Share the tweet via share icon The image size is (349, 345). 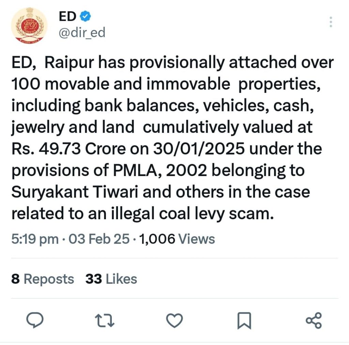tap(314, 320)
